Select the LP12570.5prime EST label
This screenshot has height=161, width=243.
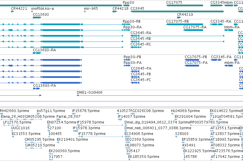(x=17, y=122)
